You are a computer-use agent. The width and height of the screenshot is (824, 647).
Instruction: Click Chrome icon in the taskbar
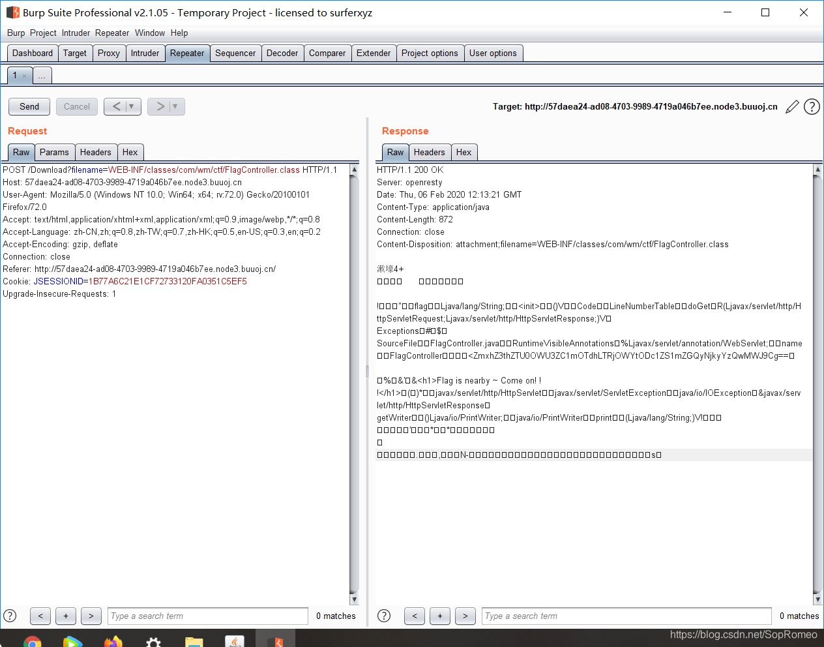pos(32,642)
